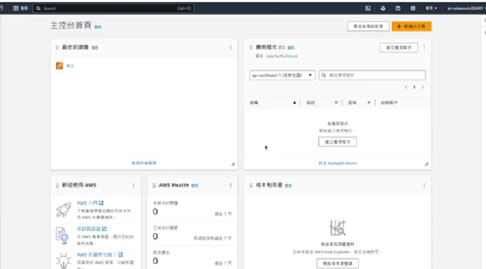Click the find applications search field
Image resolution: width=486 pixels, height=269 pixels.
[x=372, y=75]
